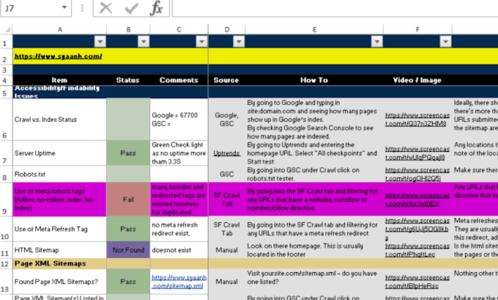Select the 'Server Uptime' cell
Screen dimensions: 498x300
click(x=60, y=153)
